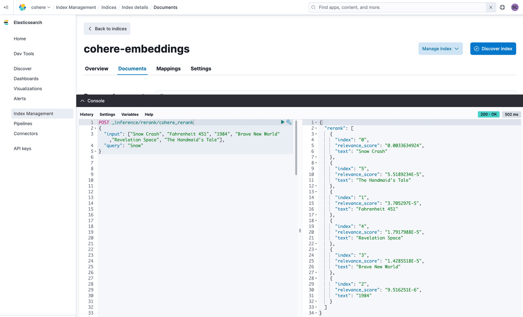The width and height of the screenshot is (523, 317).
Task: Click the compass icon on Discover index button
Action: click(477, 48)
